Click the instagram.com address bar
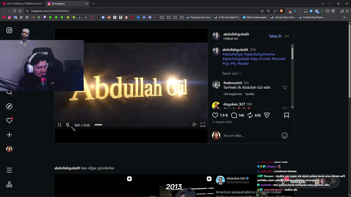 (x=143, y=11)
